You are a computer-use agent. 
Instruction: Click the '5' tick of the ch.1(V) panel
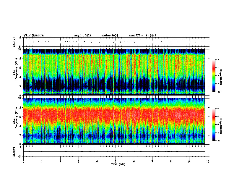click(20, 38)
